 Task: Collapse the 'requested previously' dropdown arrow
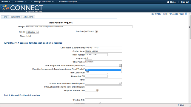(120, 65)
